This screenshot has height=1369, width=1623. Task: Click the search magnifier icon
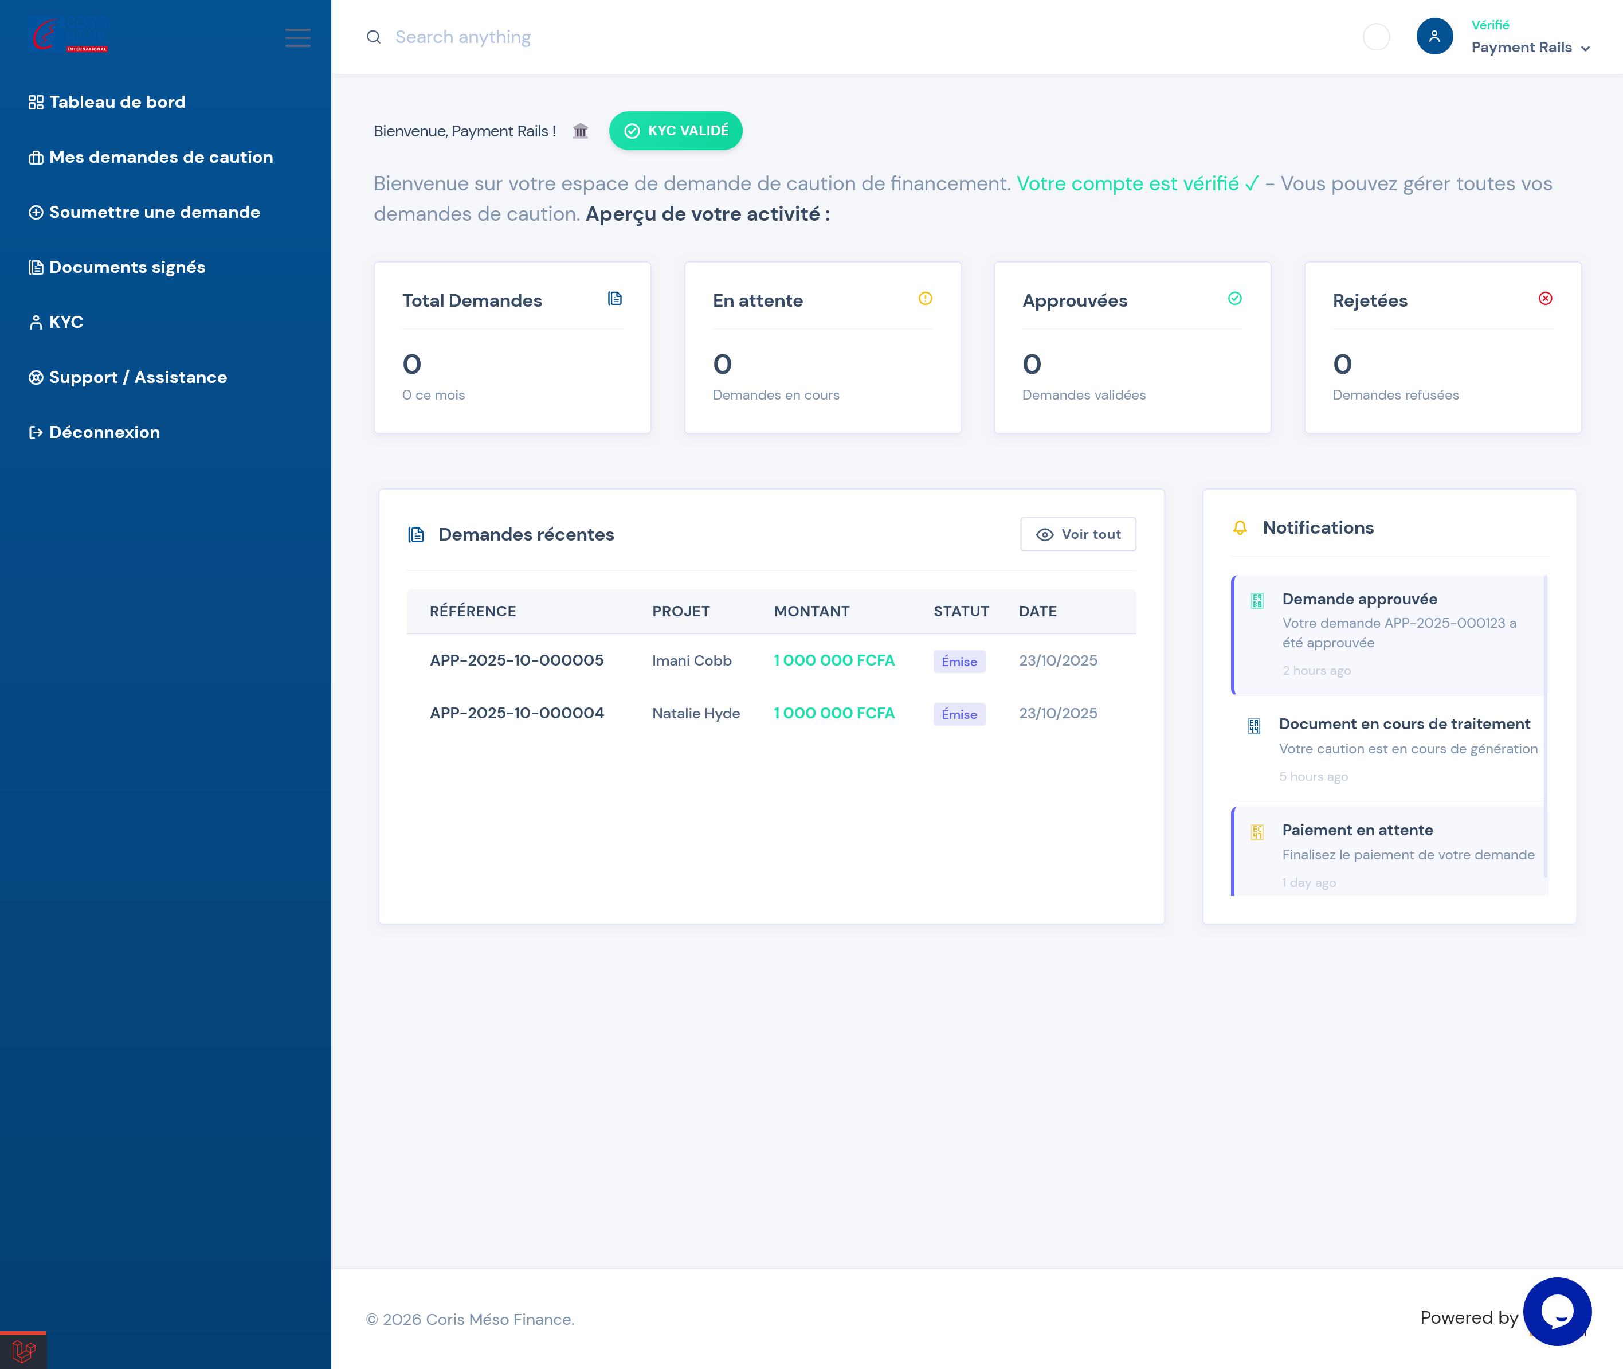point(373,37)
